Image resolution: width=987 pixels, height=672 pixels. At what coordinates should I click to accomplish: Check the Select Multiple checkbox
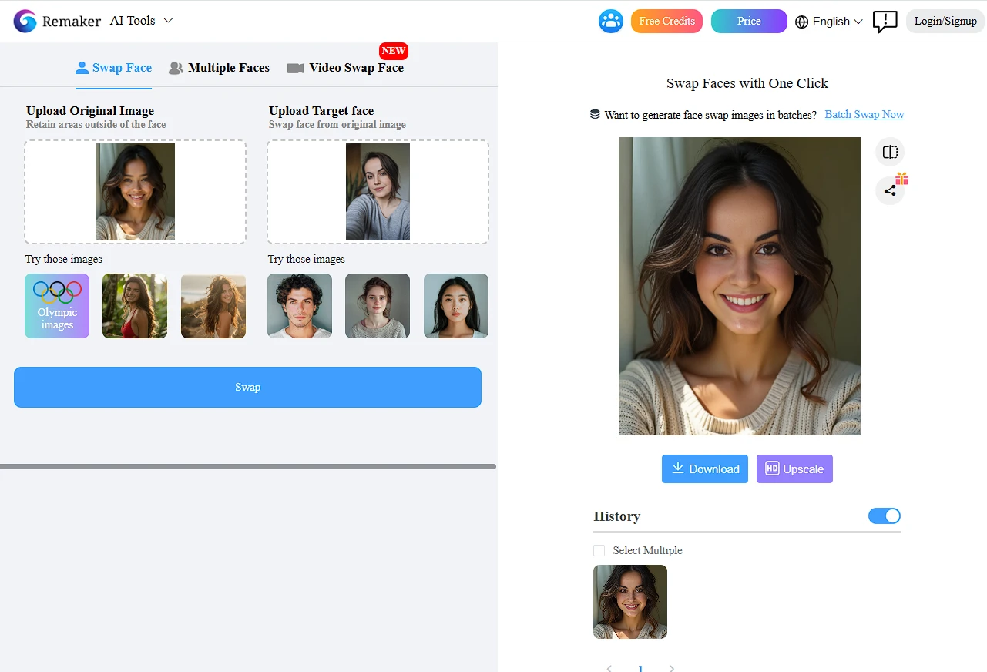click(599, 550)
